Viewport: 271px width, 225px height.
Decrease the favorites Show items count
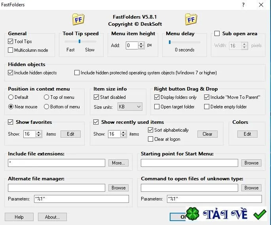point(38,136)
